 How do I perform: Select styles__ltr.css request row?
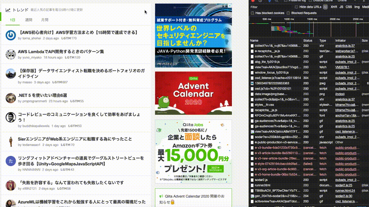[309, 105]
